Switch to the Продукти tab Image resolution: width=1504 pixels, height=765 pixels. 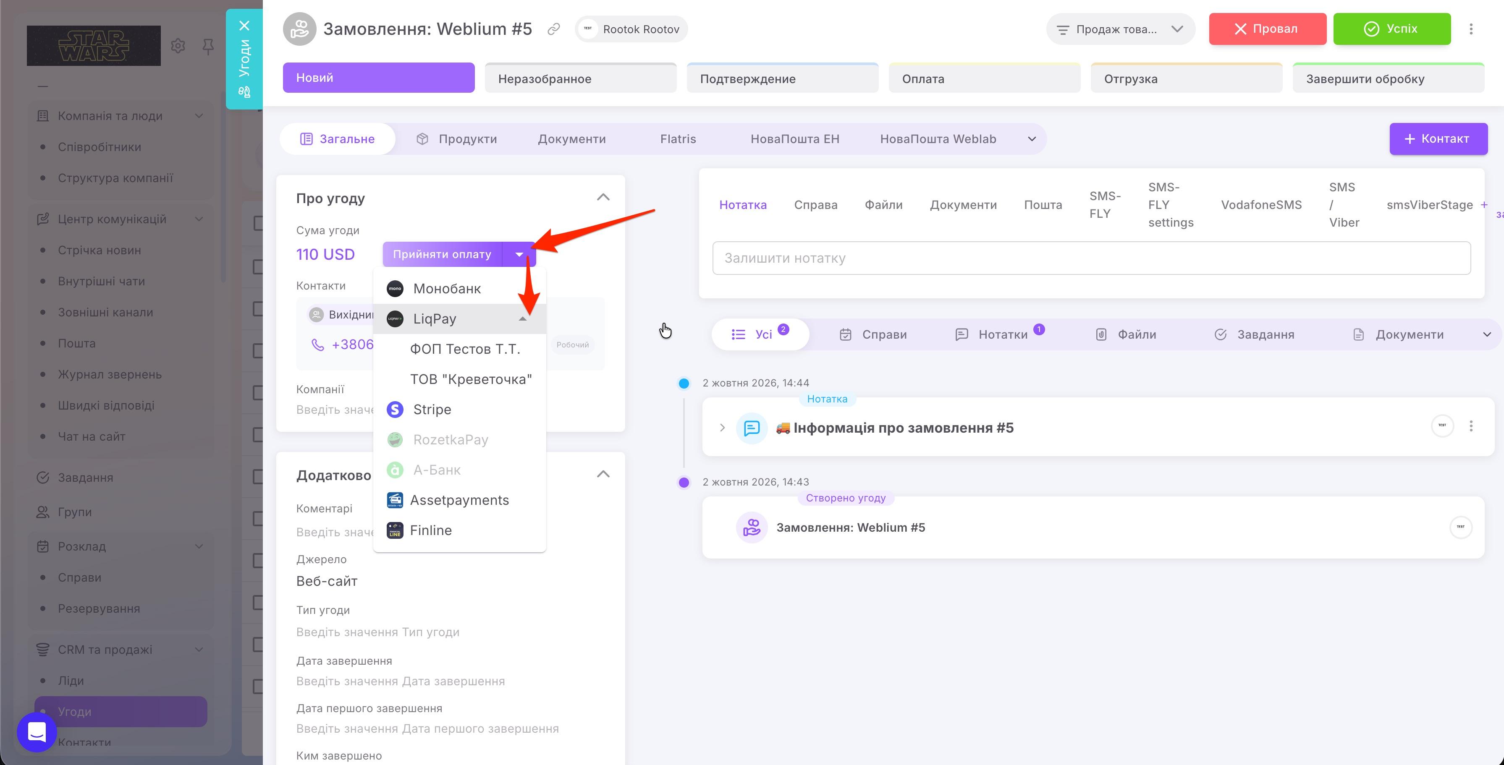point(456,139)
